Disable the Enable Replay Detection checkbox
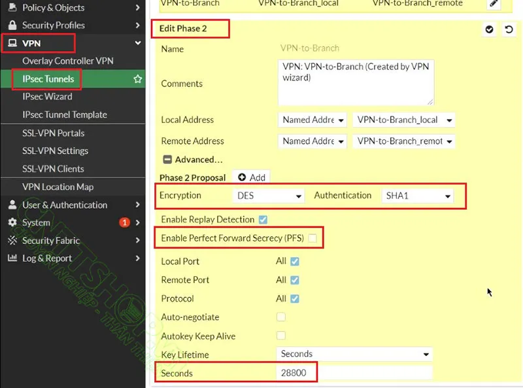Viewport: 523px width, 388px height. click(263, 220)
